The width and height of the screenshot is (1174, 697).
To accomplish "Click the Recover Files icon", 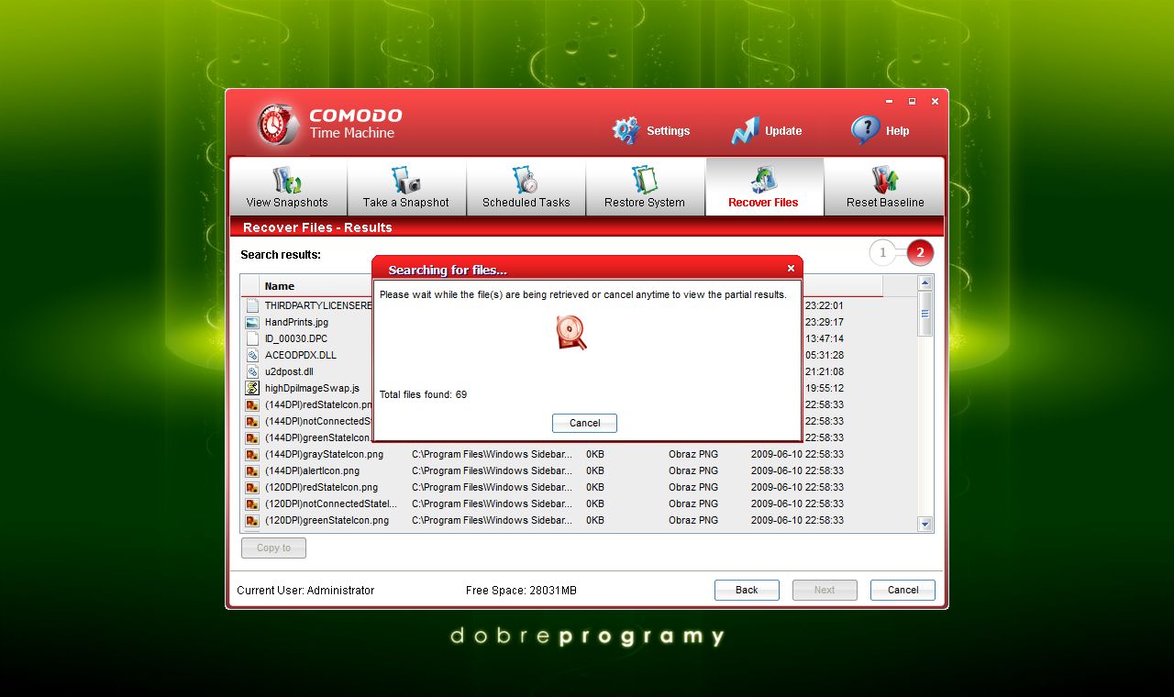I will [x=763, y=180].
